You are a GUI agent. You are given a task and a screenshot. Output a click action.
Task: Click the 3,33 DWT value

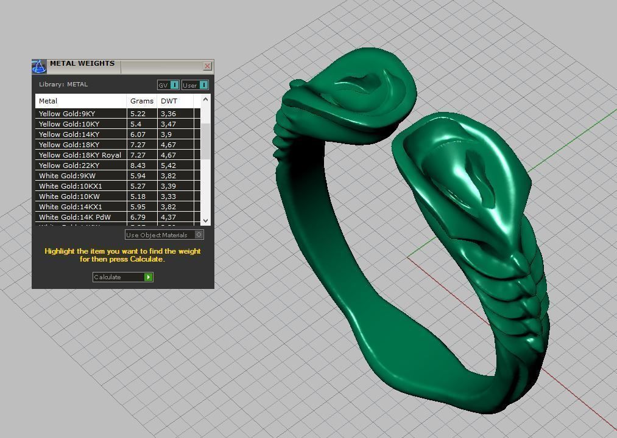(169, 196)
